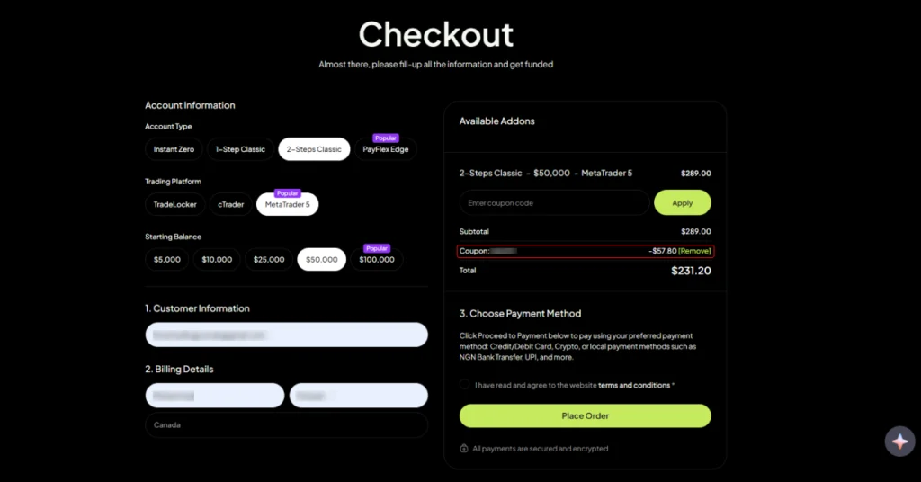Click the billing last name field

click(359, 396)
